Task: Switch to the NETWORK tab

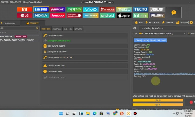Action: (x=78, y=29)
